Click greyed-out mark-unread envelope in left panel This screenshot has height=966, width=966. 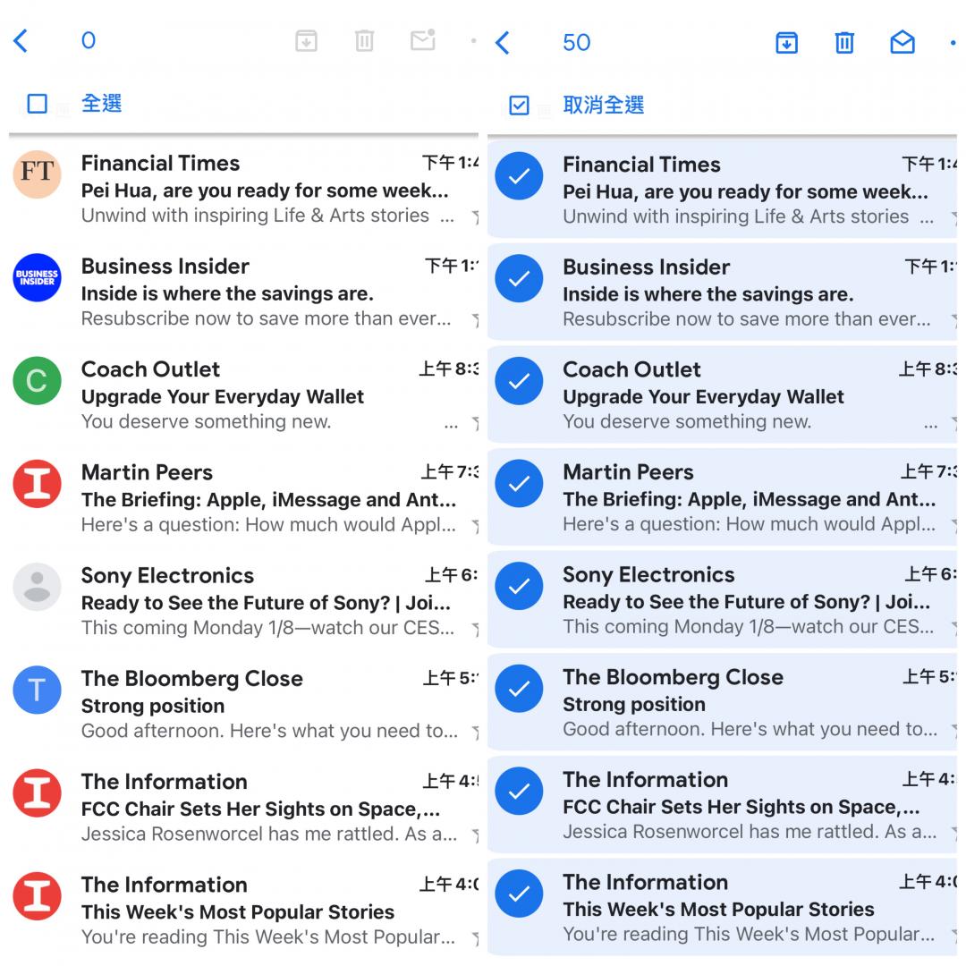pyautogui.click(x=422, y=40)
